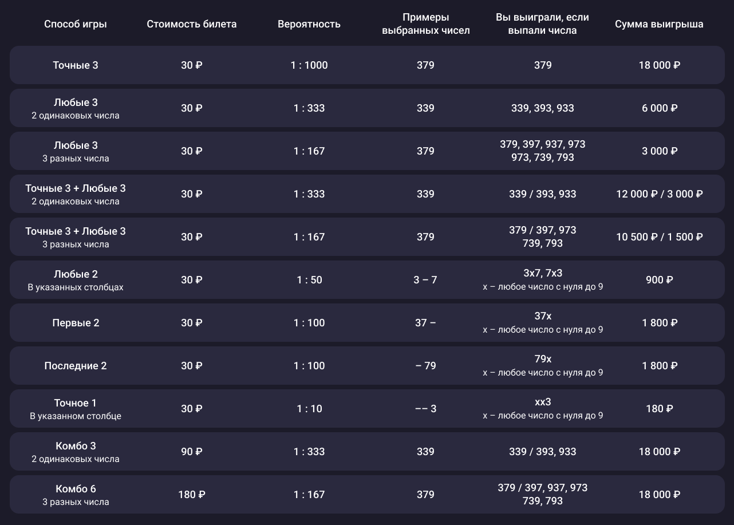Image resolution: width=734 pixels, height=525 pixels.
Task: Click the "Вероятность" column header
Action: click(309, 24)
